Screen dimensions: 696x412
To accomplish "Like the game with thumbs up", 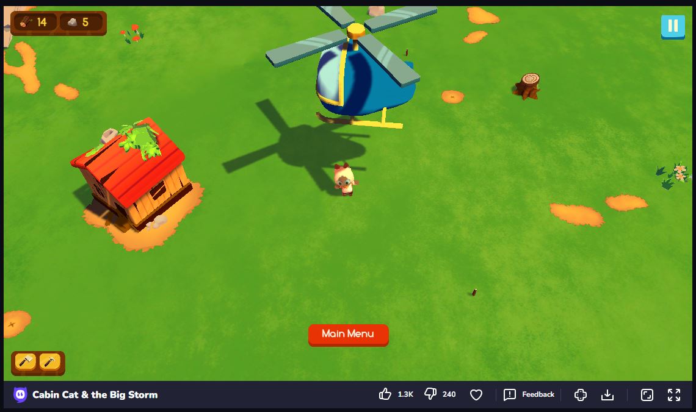I will (385, 394).
